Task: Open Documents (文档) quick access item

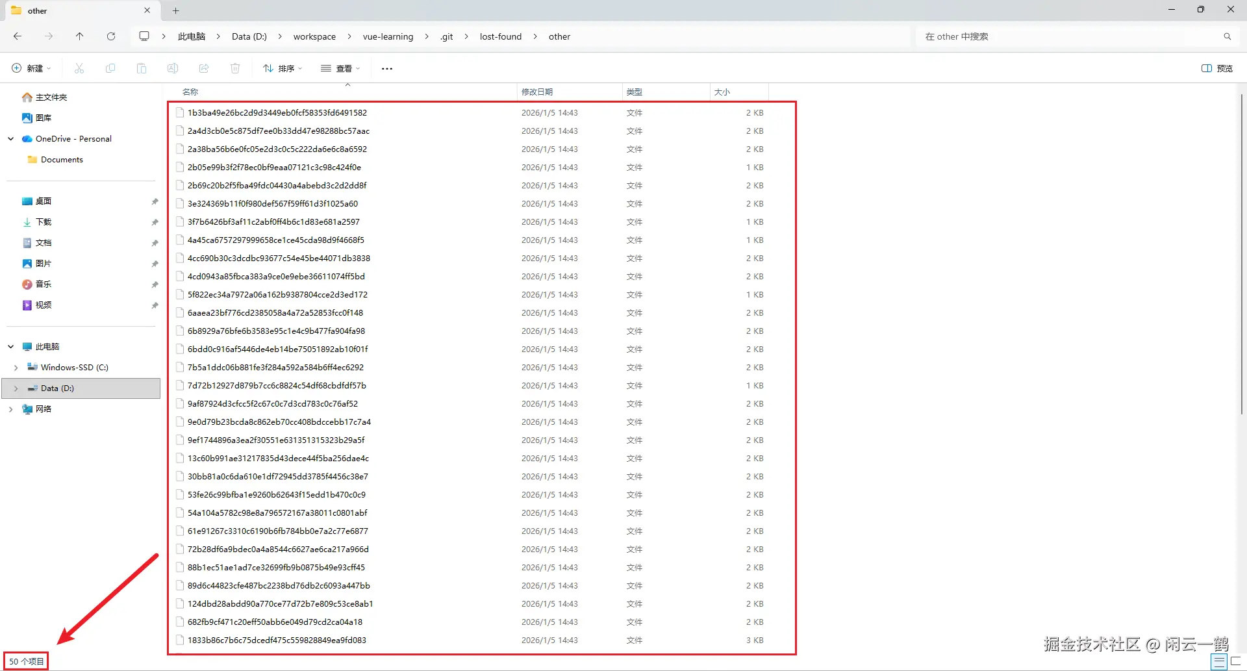Action: click(x=44, y=243)
